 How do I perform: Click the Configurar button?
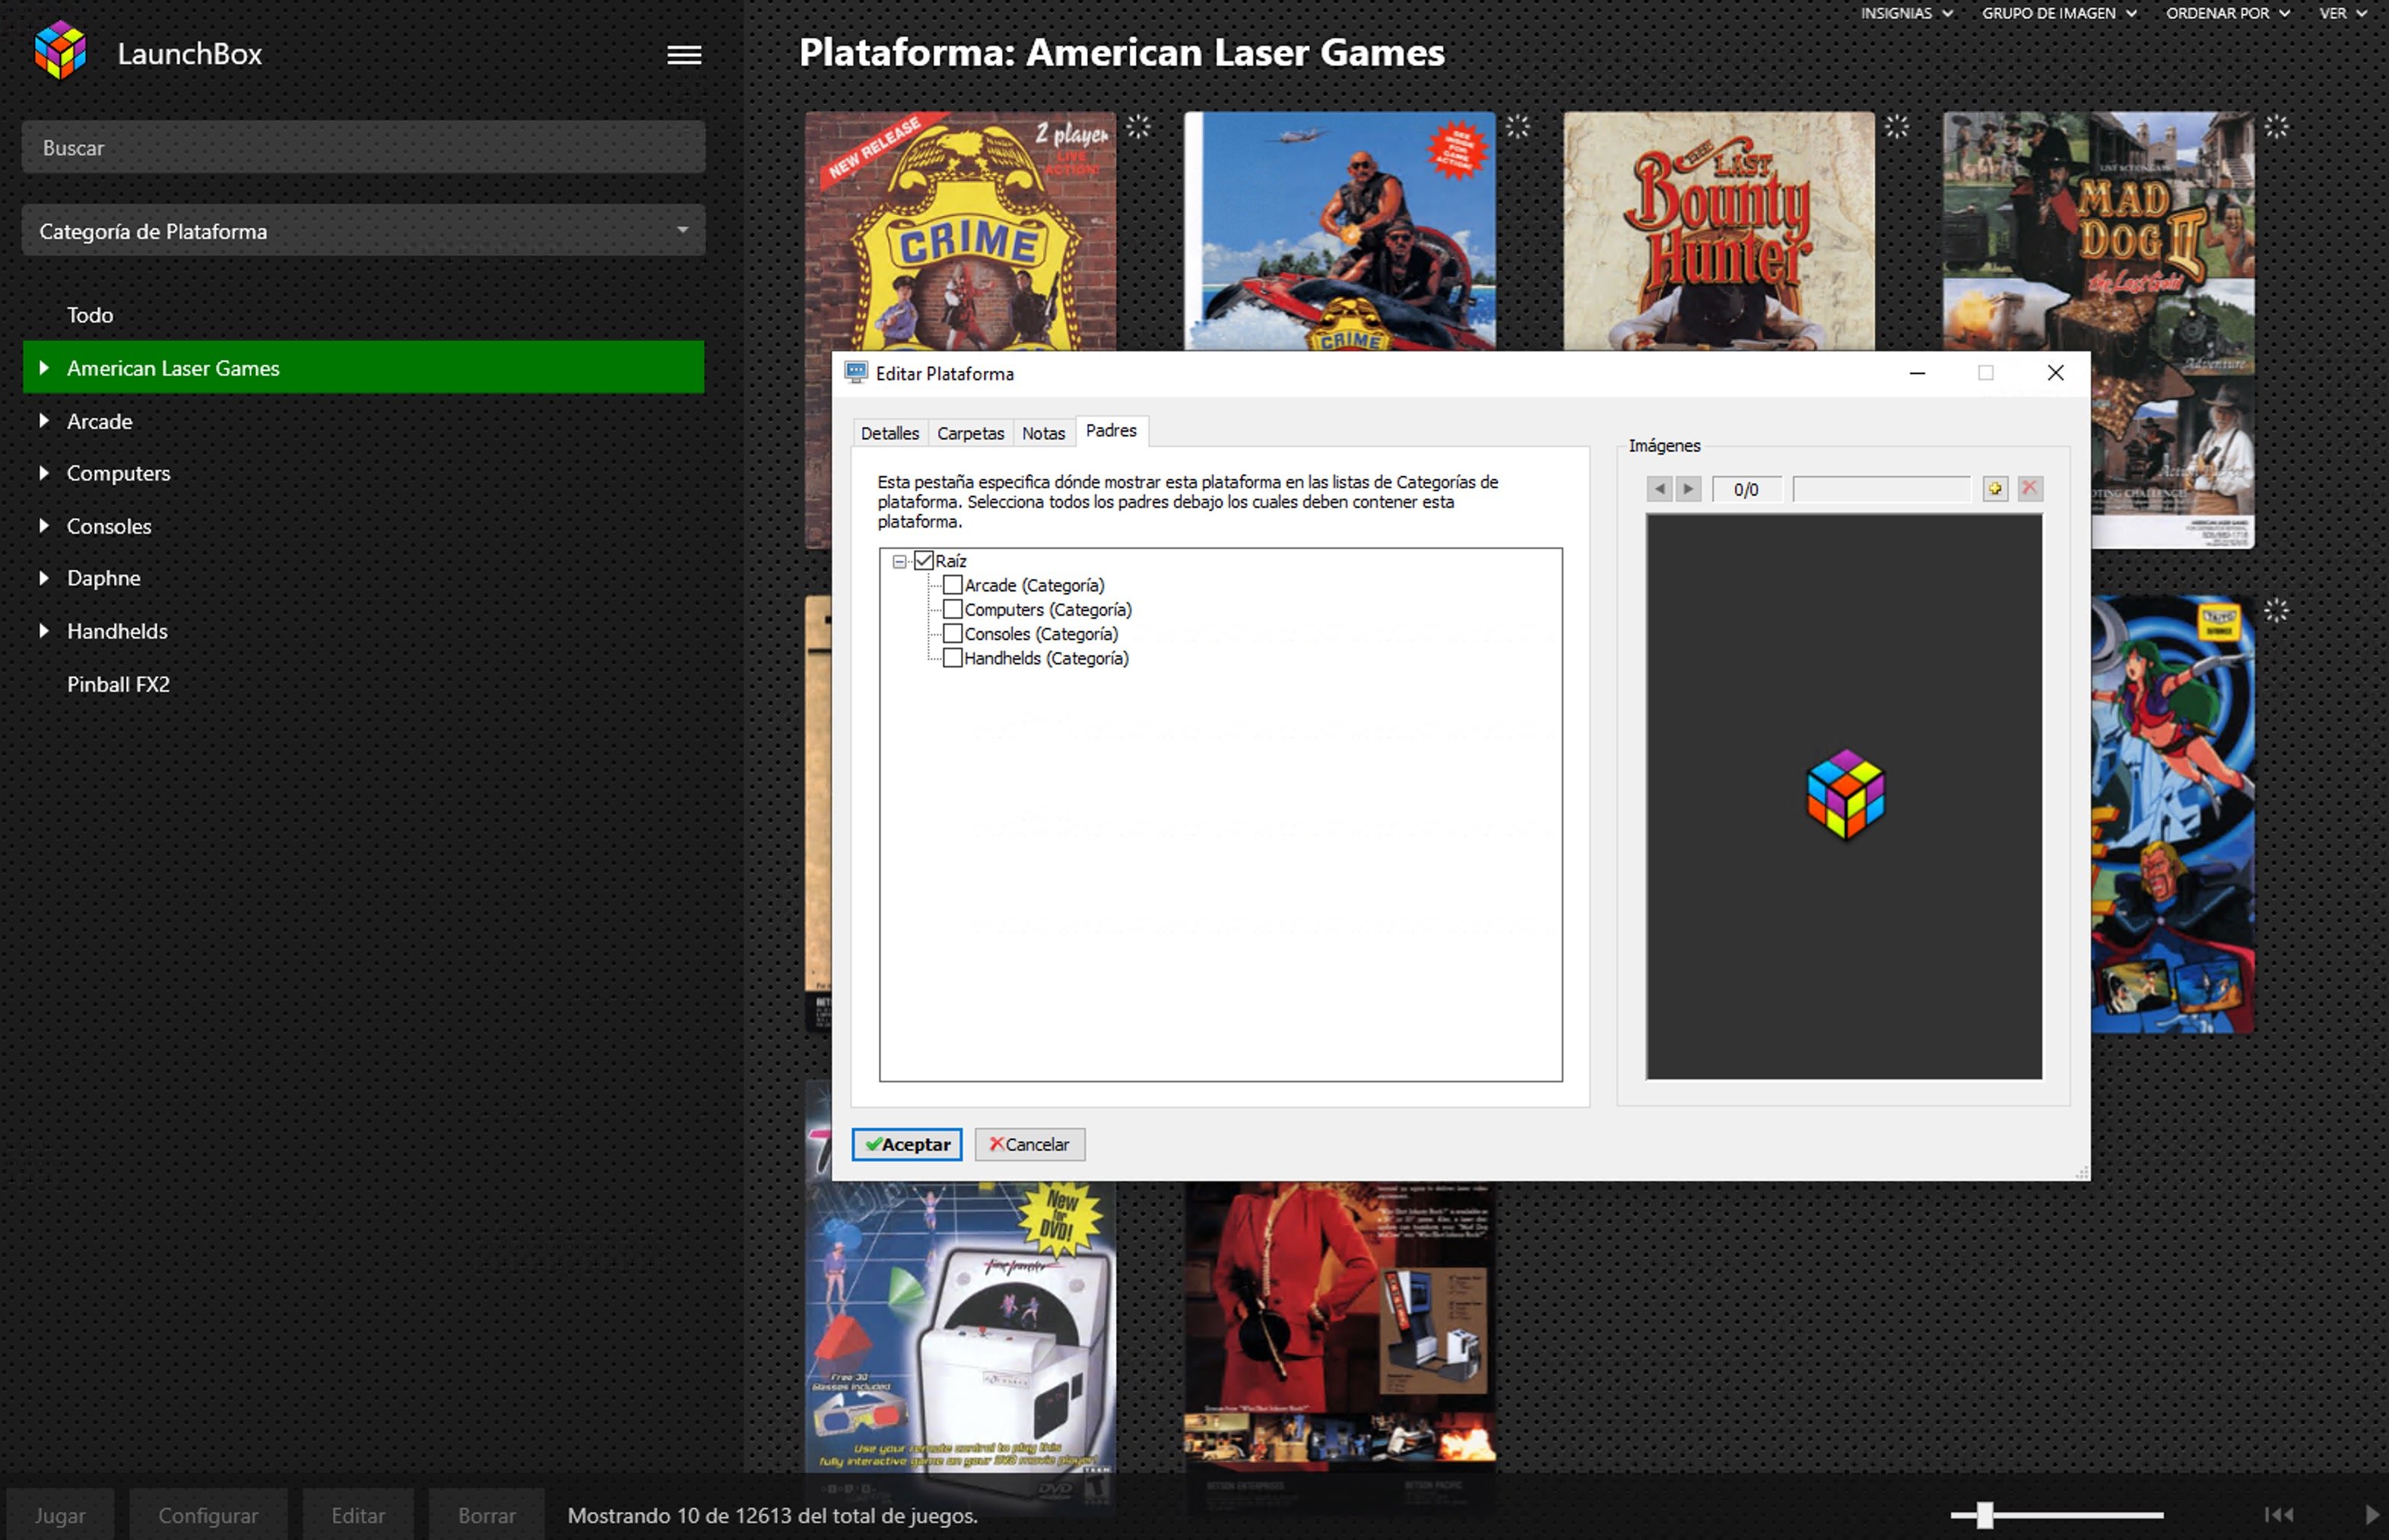coord(208,1515)
